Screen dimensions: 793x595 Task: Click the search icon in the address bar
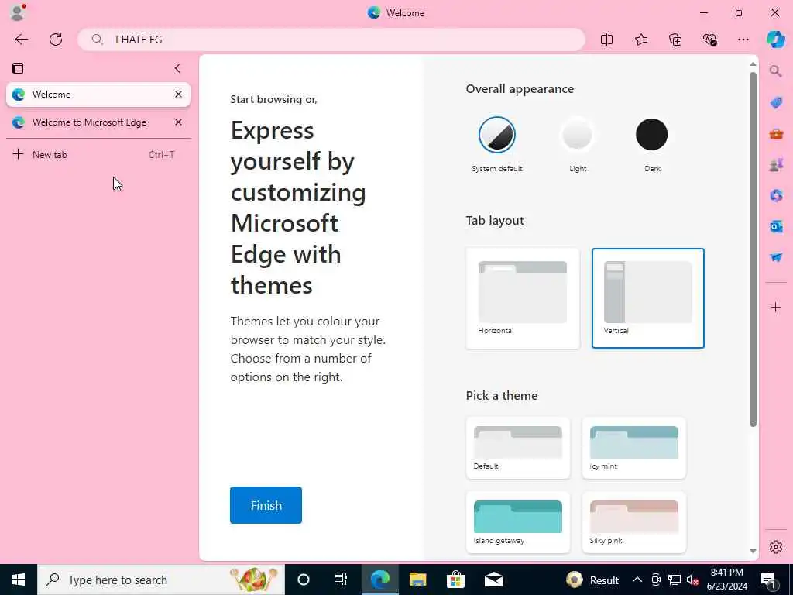pos(97,40)
